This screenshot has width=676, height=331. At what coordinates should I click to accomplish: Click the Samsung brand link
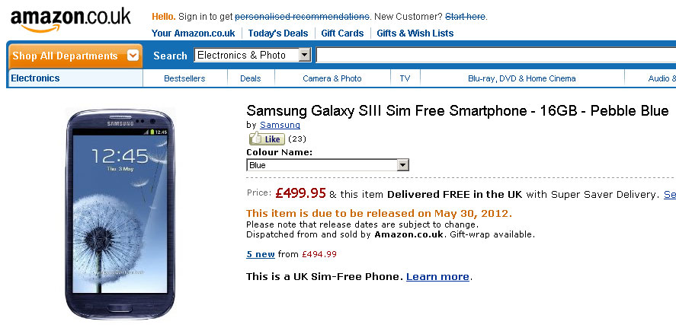tap(280, 125)
